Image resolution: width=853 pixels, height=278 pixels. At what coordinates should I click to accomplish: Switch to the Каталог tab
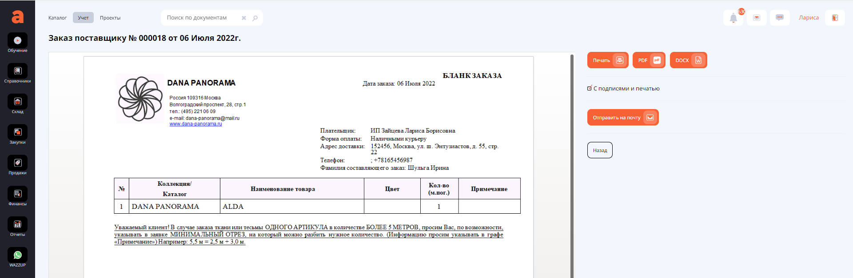57,18
